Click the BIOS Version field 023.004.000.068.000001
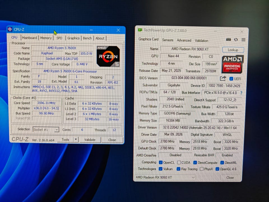 tap(189, 78)
